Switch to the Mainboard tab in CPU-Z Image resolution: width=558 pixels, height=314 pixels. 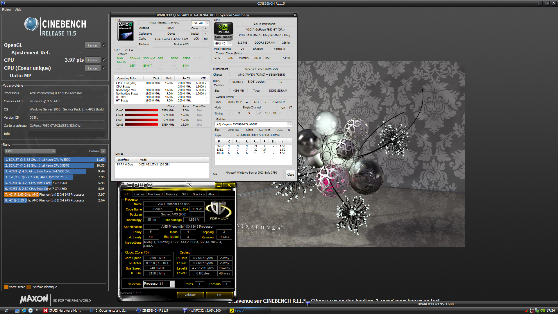coord(155,194)
